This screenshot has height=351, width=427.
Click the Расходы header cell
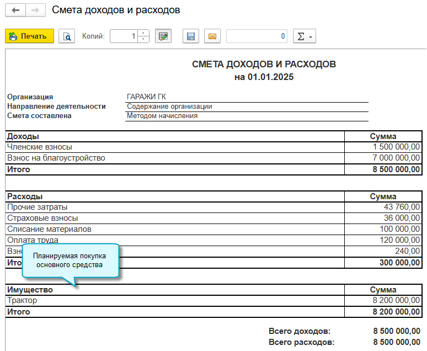tap(175, 196)
